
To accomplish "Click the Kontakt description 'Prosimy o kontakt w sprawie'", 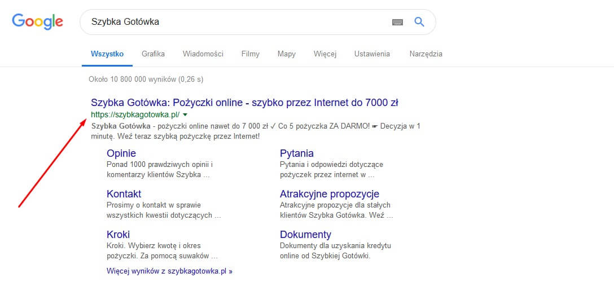I will [x=154, y=205].
